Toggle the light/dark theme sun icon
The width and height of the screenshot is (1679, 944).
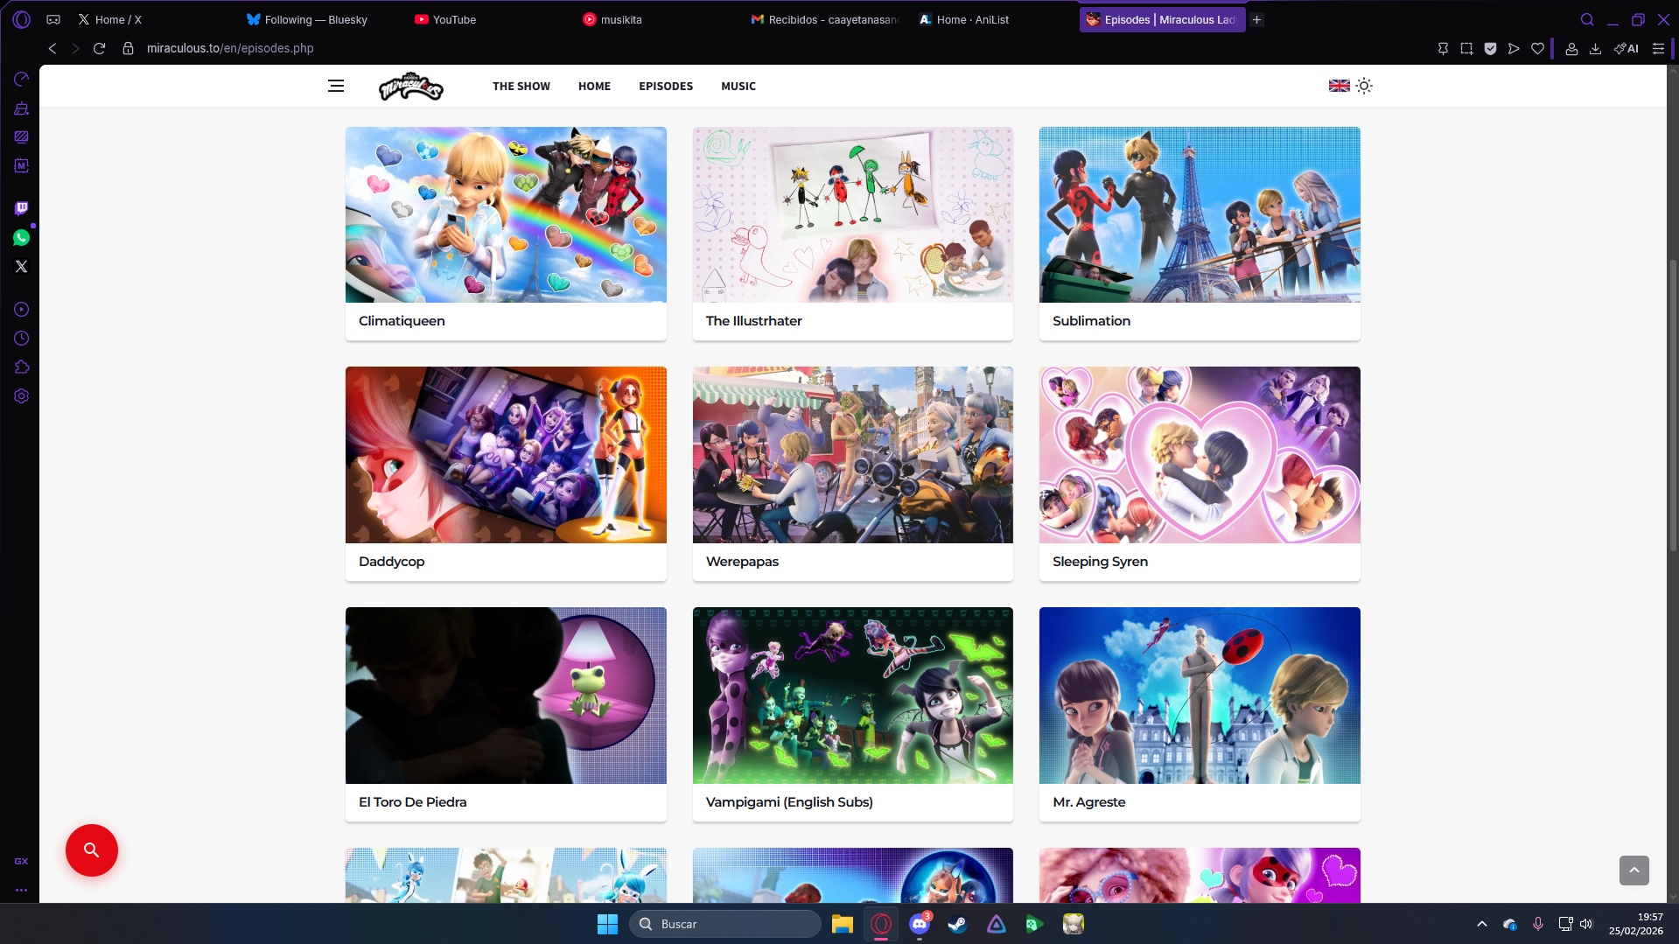1364,86
